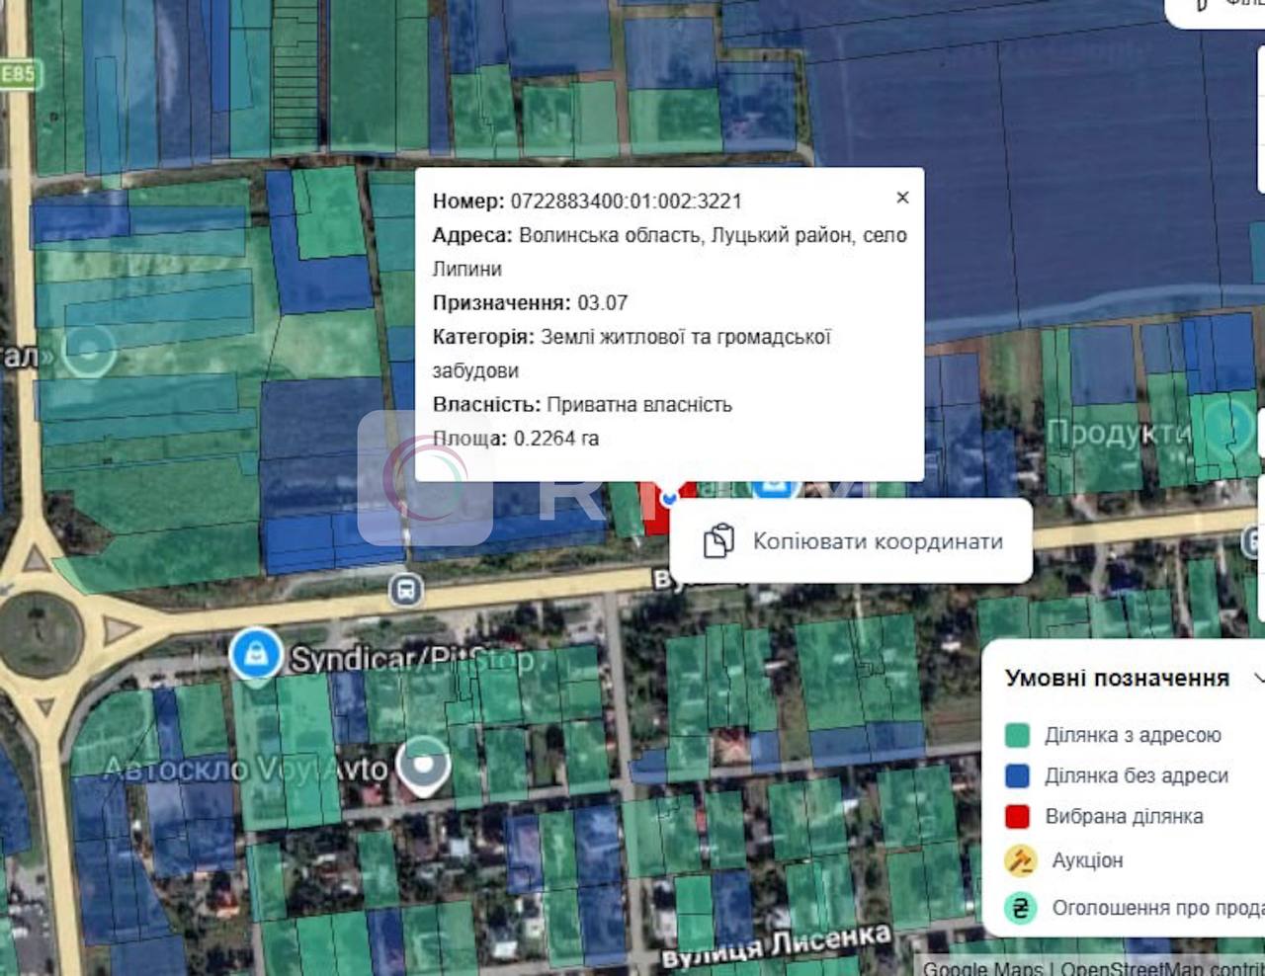
Task: Click the Автоскло VoyAvto map pin
Action: pyautogui.click(x=423, y=764)
